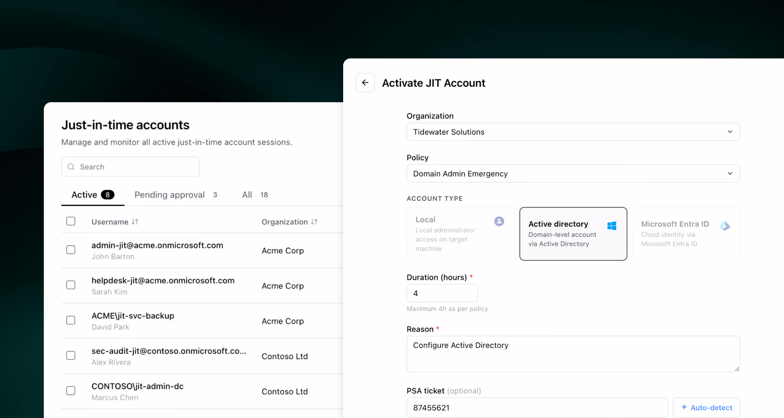The width and height of the screenshot is (784, 418).
Task: Click the back arrow button
Action: click(x=365, y=83)
